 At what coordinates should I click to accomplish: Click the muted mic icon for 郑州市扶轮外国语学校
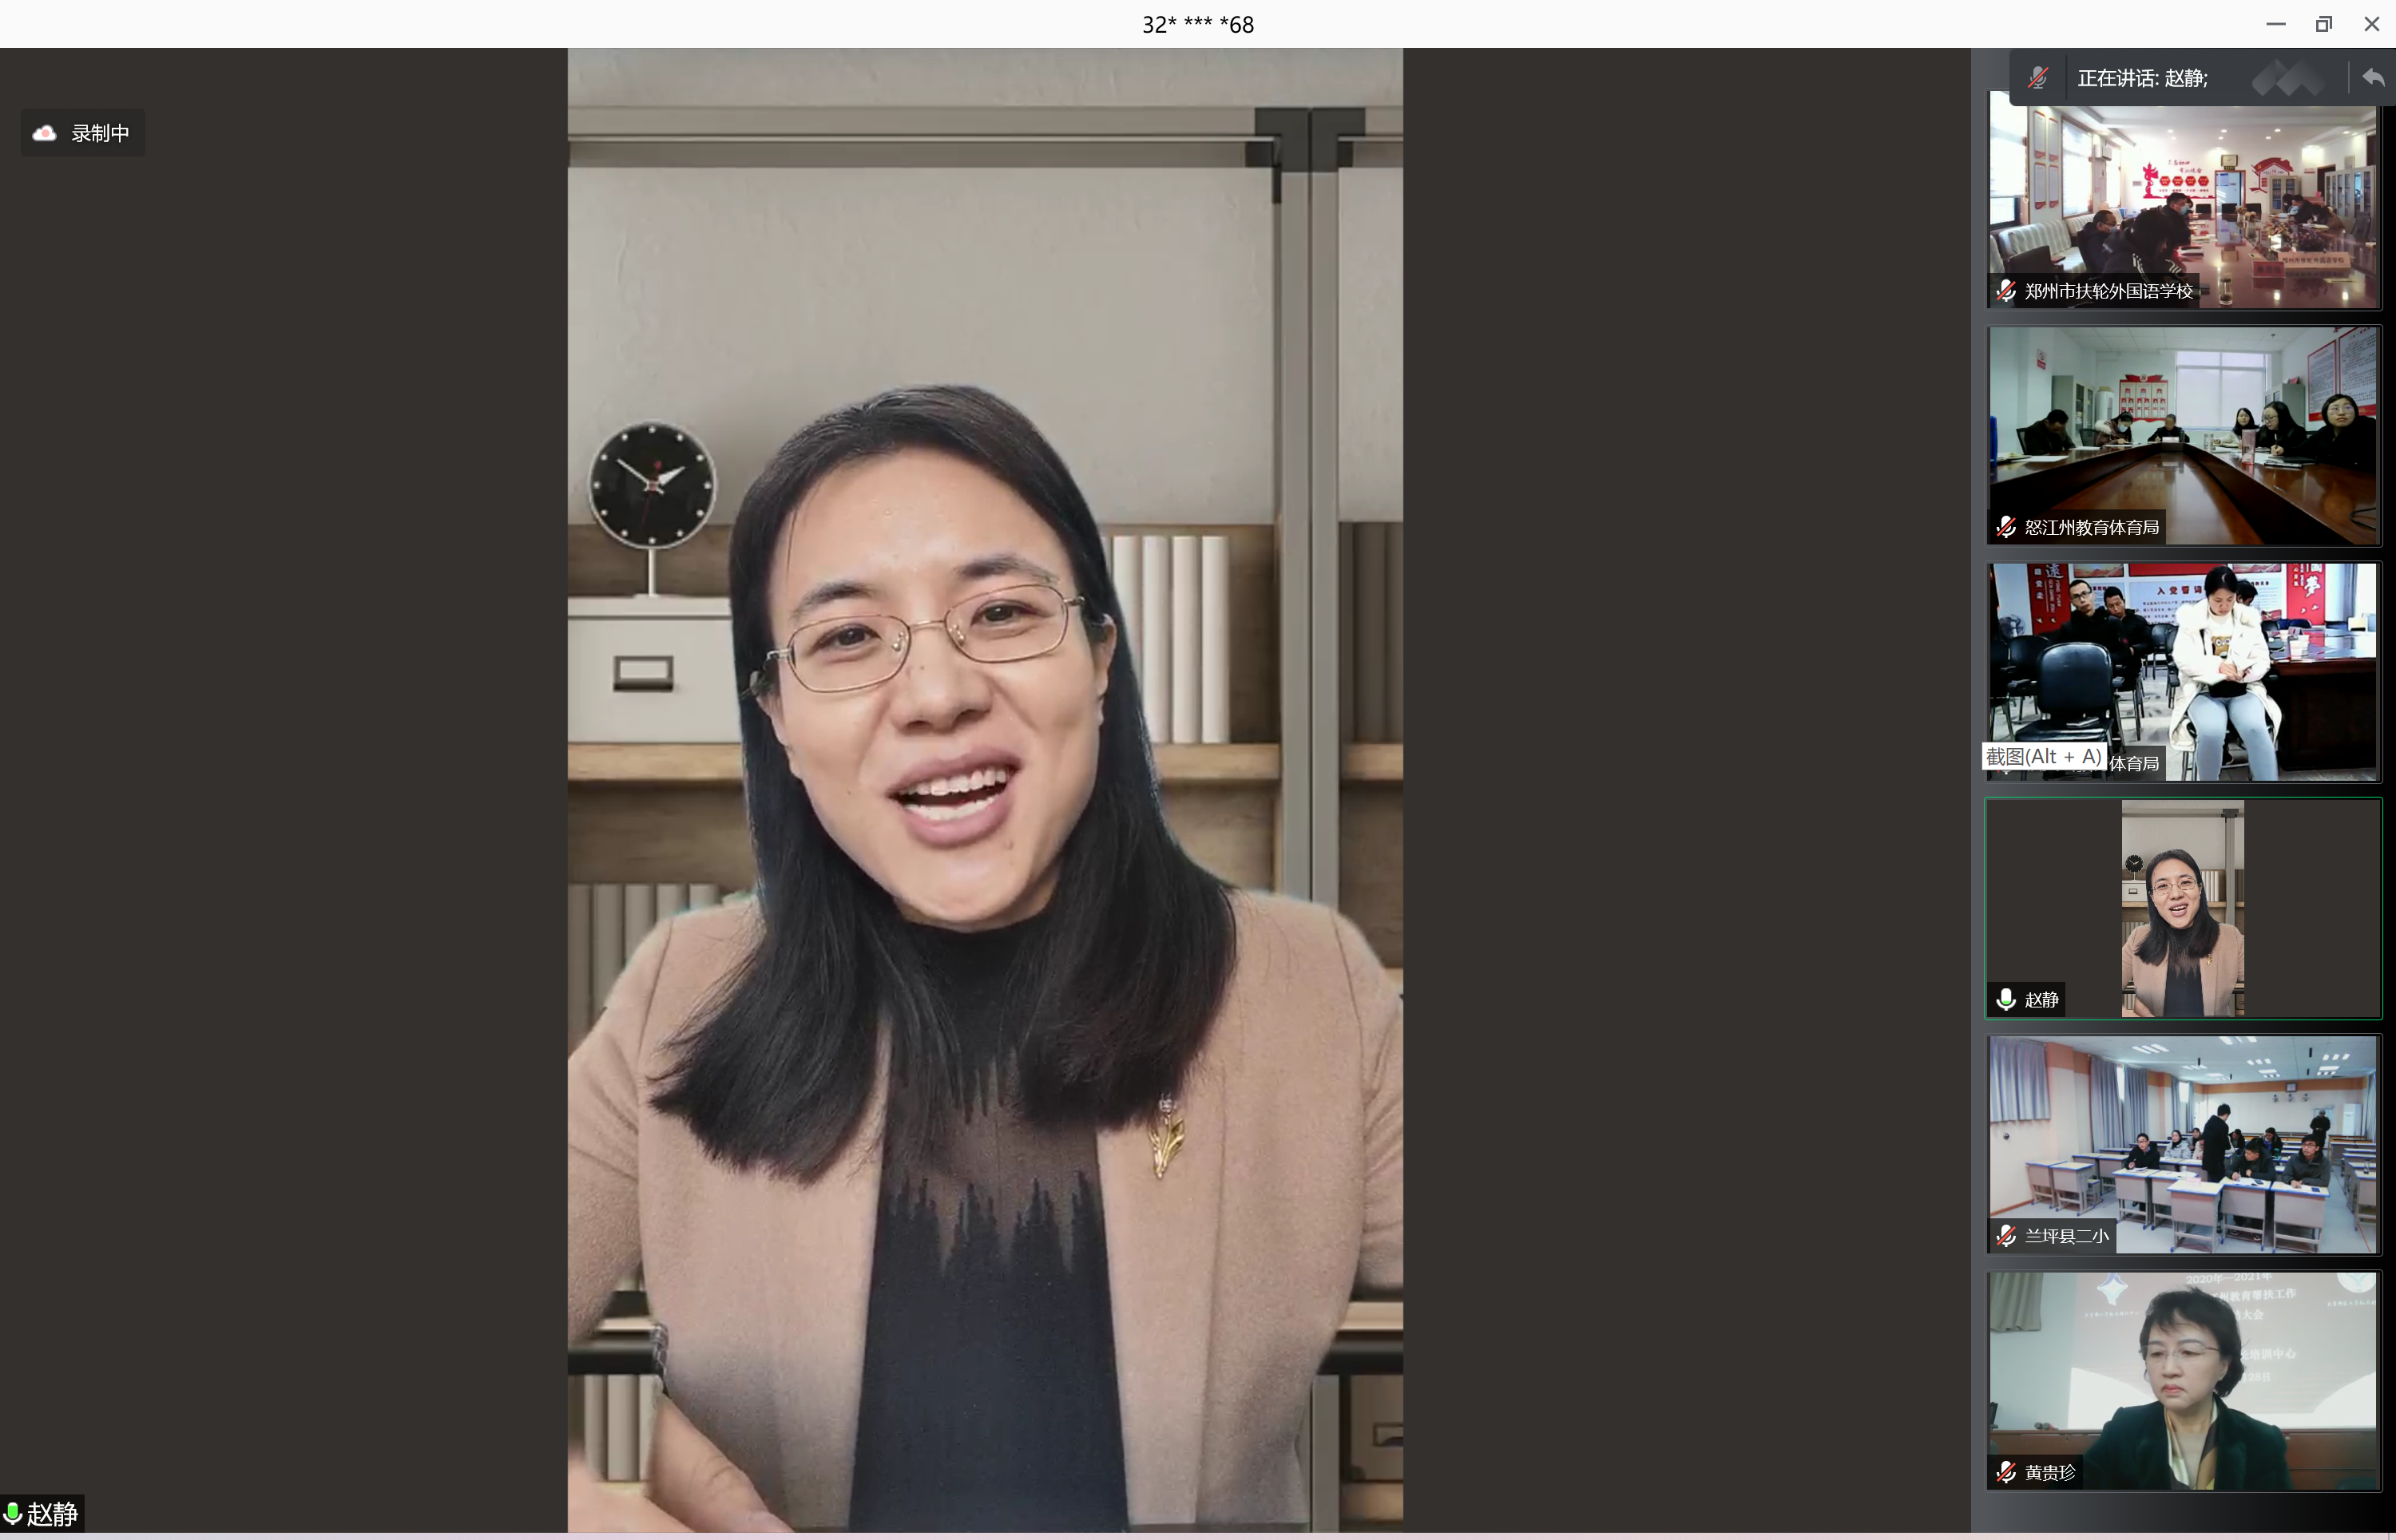coord(2005,291)
